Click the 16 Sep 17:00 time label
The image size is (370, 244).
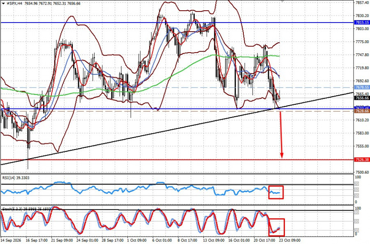[37, 240]
